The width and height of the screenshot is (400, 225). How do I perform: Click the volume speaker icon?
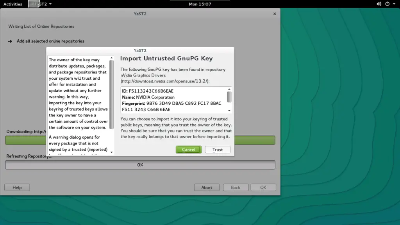pos(379,4)
